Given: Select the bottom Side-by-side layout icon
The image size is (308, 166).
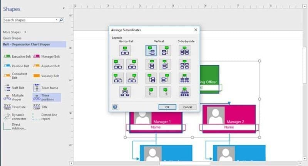Looking at the screenshot, I should tap(184, 92).
